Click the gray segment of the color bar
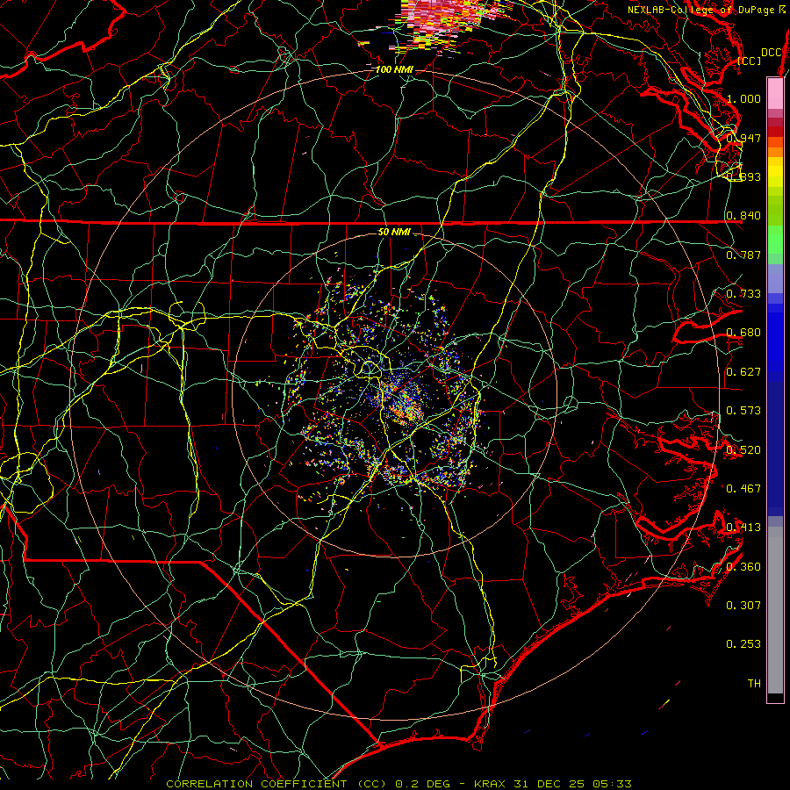Screen dimensions: 790x790 pyautogui.click(x=775, y=610)
